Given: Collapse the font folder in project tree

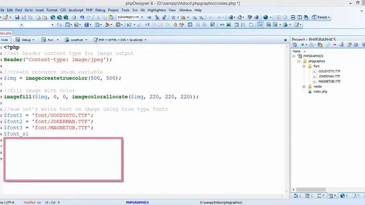Looking at the screenshot, I should 304,66.
